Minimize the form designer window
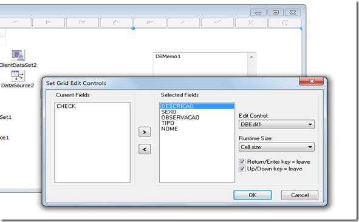This screenshot has height=222, width=359. [258, 13]
